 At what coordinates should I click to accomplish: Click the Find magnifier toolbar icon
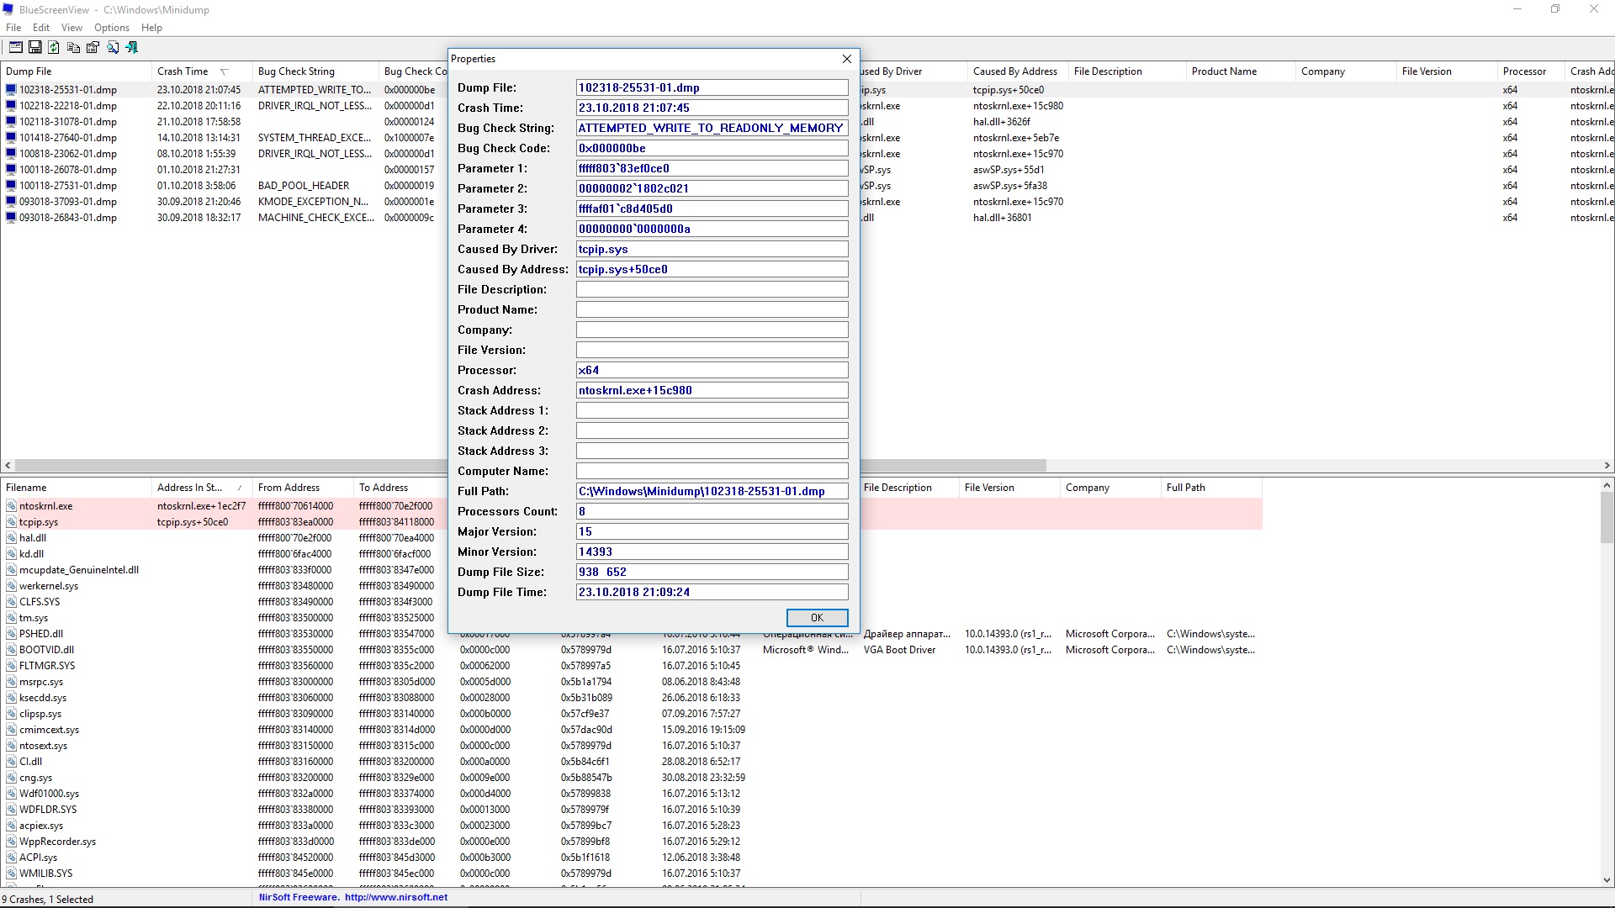click(x=112, y=48)
